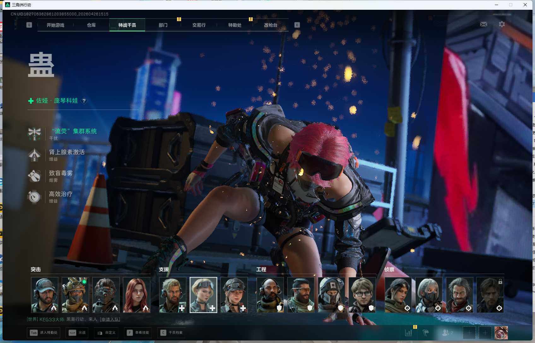This screenshot has height=343, width=535.
Task: Open the 干员档案 button
Action: (x=172, y=333)
